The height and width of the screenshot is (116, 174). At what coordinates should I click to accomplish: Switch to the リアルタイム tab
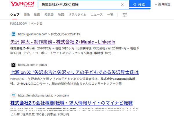[77, 14]
